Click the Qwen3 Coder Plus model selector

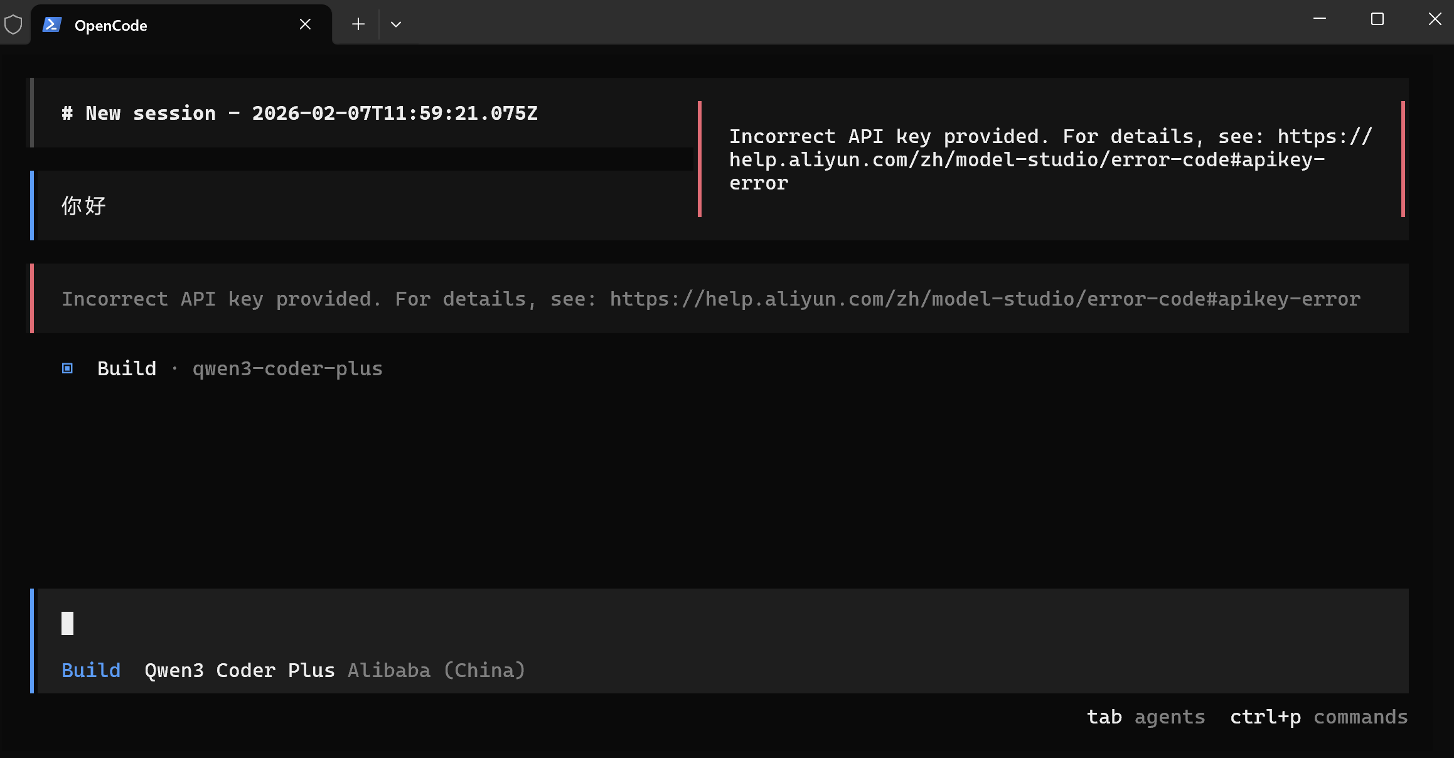pos(240,671)
